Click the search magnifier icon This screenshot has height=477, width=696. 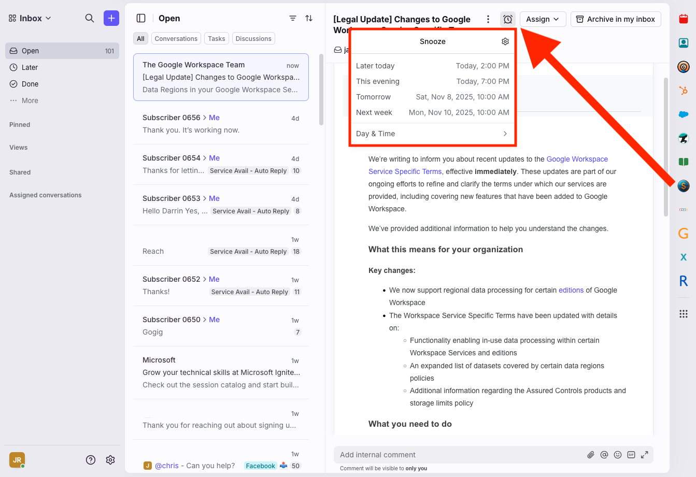coord(90,18)
